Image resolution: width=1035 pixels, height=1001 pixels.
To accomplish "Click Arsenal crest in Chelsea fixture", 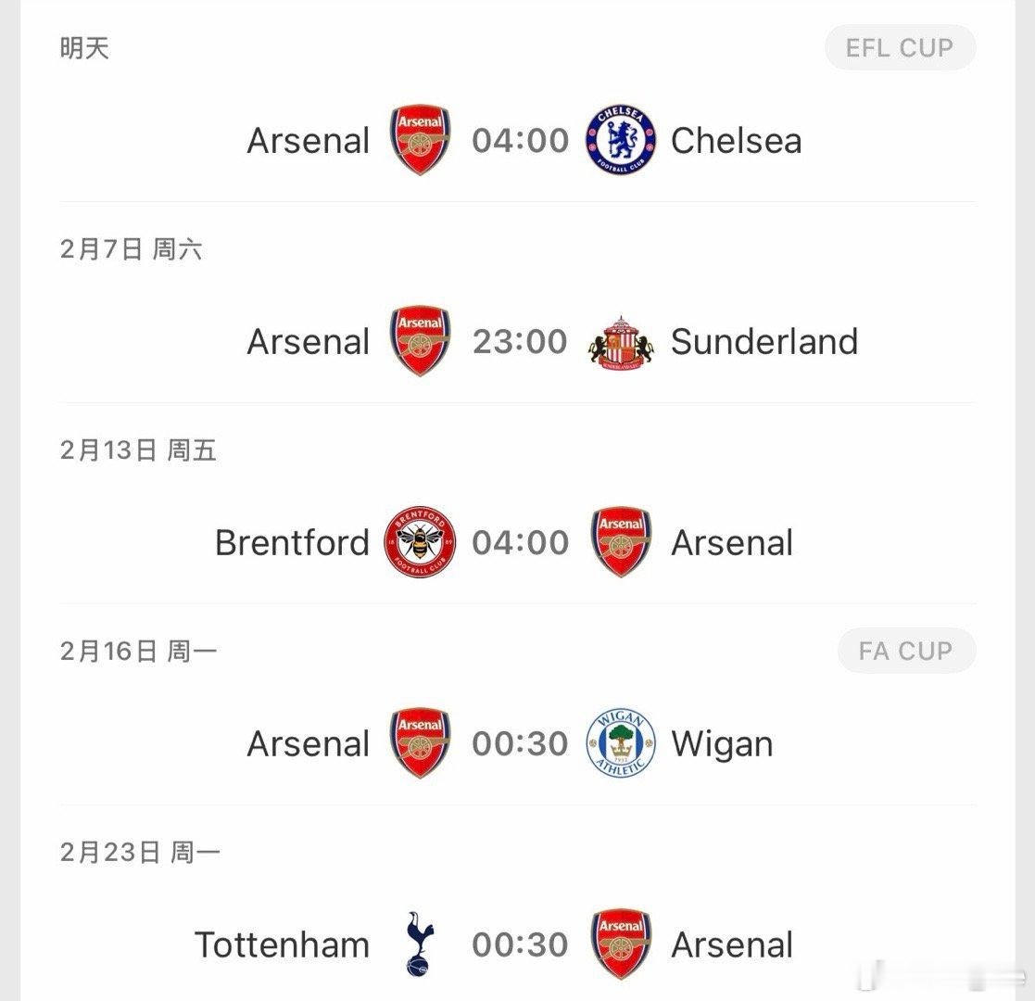I will pos(420,140).
